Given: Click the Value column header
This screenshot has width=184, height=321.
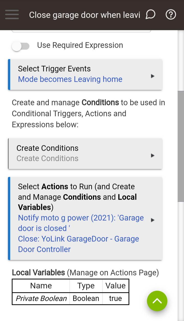Looking at the screenshot, I should 116,286.
